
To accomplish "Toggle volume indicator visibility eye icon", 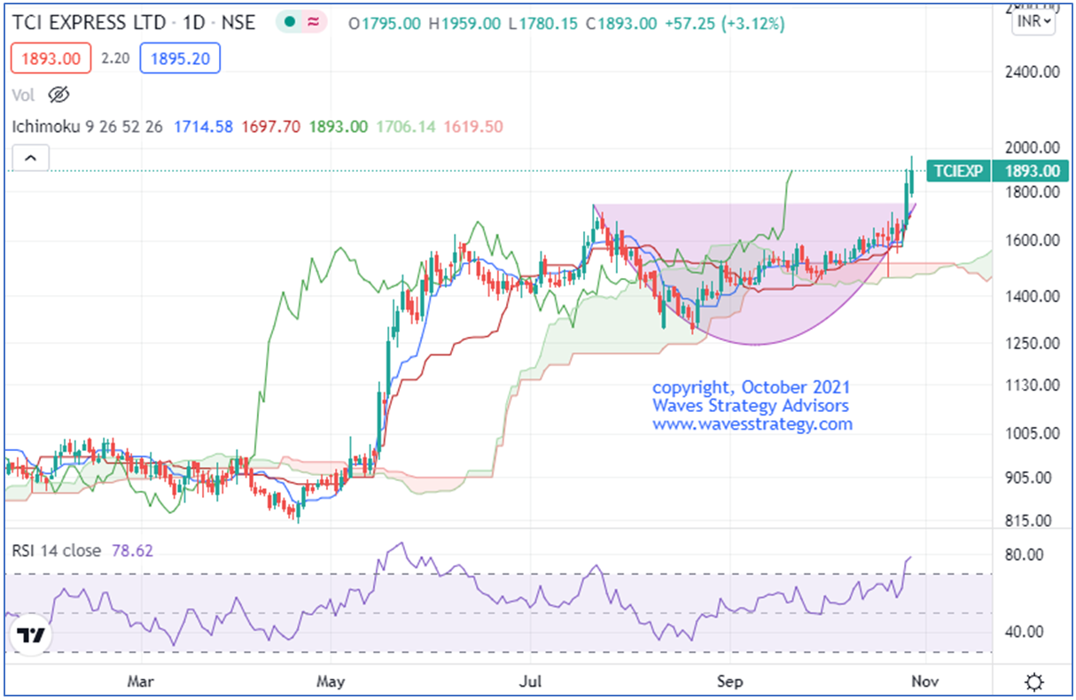I will (58, 94).
